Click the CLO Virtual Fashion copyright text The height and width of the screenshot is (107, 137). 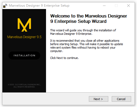pyautogui.click(x=24, y=86)
